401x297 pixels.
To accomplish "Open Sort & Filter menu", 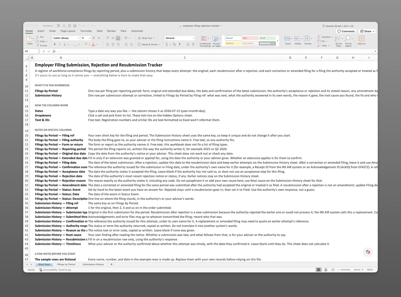I will point(338,41).
